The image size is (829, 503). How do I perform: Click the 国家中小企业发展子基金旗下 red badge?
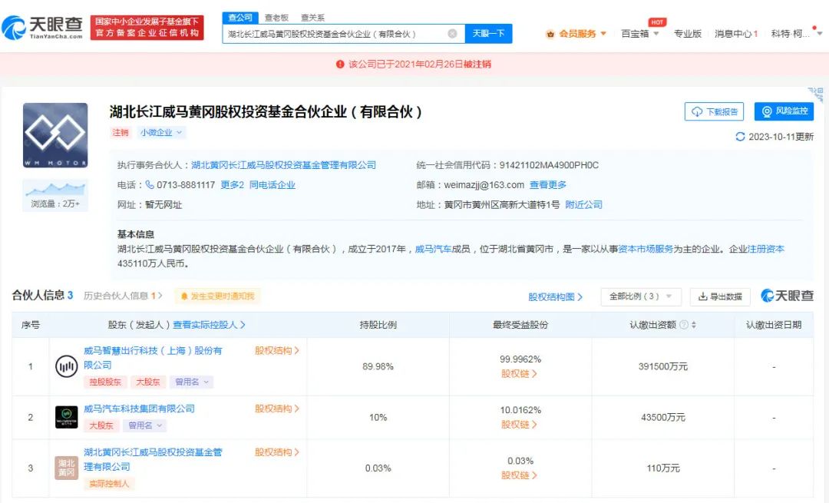click(x=147, y=27)
